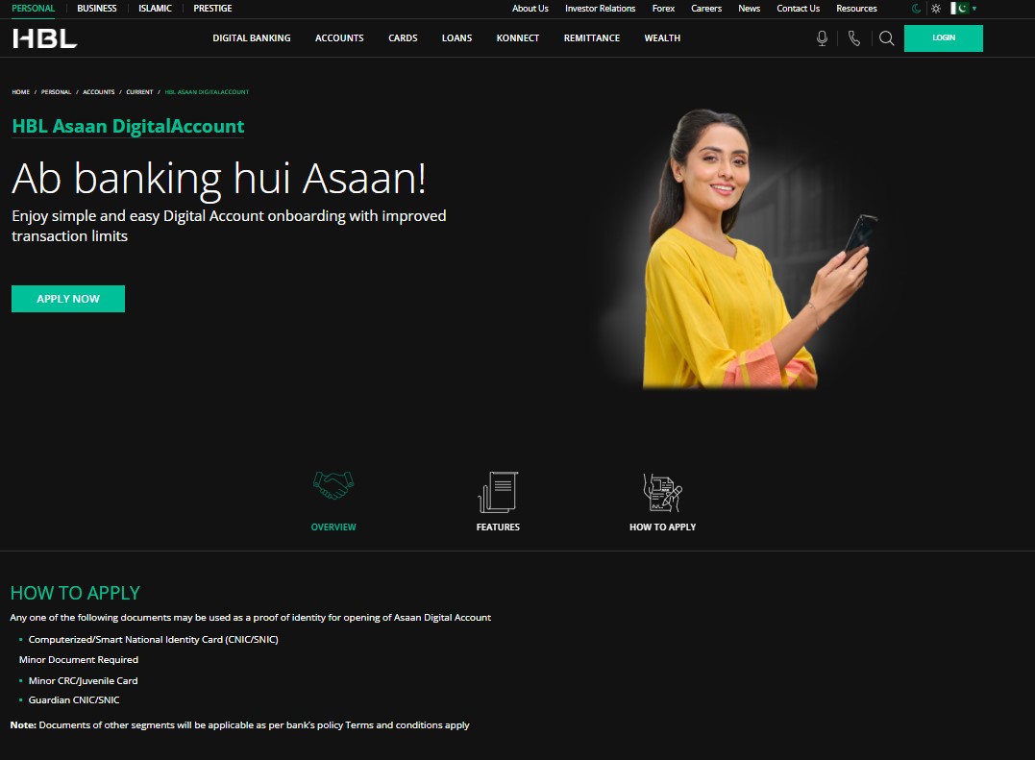This screenshot has height=760, width=1035.
Task: Click Personal in the breadcrumb
Action: point(56,92)
